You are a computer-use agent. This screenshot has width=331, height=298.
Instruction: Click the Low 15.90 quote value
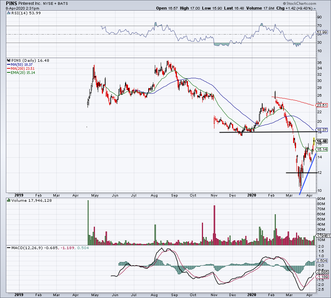pyautogui.click(x=212, y=8)
